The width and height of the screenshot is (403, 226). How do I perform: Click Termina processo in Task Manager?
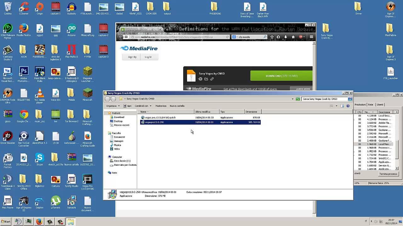coord(388,174)
